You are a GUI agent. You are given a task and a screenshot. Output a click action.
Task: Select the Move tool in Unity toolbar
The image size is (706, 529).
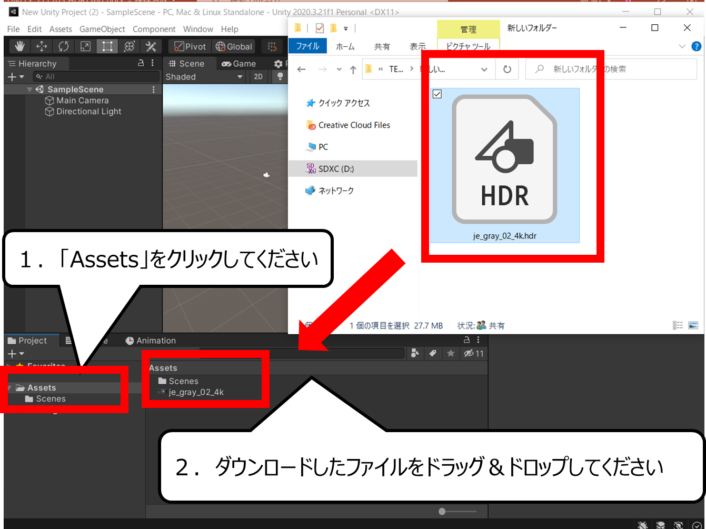[x=42, y=46]
